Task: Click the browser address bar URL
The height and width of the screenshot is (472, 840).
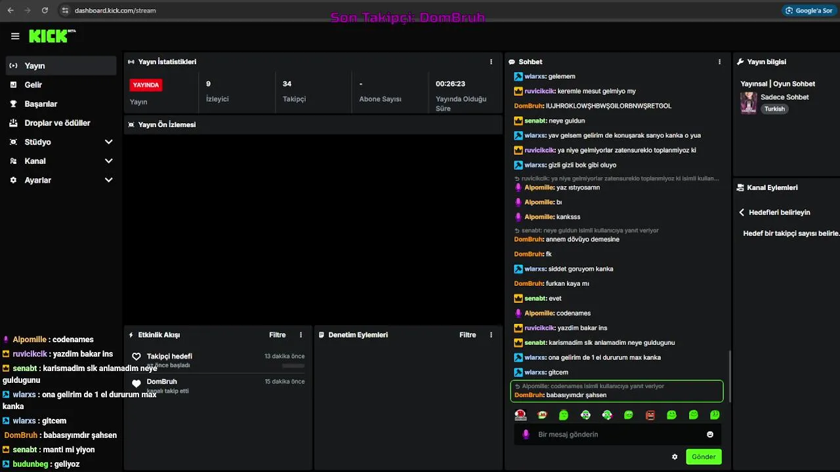Action: tap(115, 10)
